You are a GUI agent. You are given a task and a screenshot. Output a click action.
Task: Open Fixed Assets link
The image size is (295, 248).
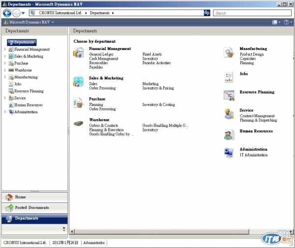152,54
